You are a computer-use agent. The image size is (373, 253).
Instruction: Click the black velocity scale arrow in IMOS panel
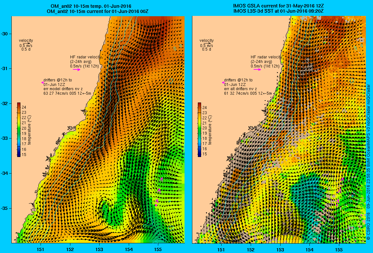click(x=207, y=43)
